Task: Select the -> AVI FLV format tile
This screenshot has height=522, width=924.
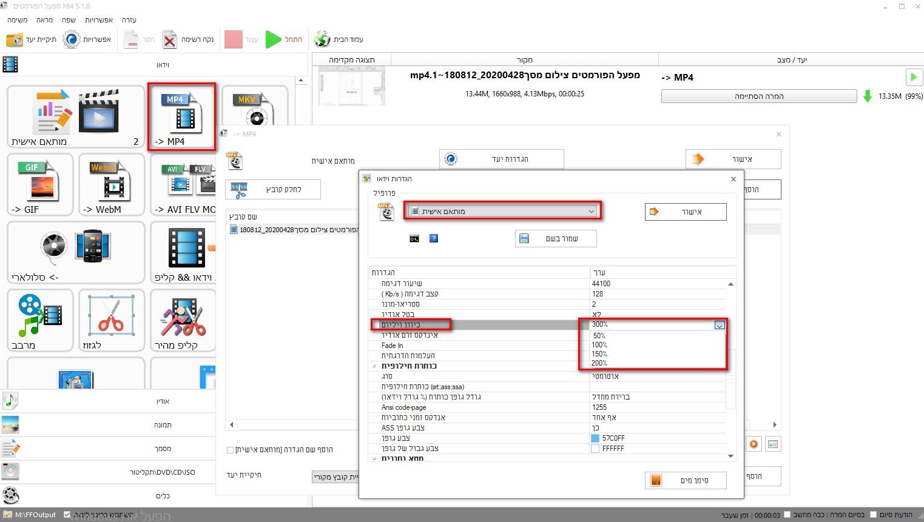Action: (183, 185)
